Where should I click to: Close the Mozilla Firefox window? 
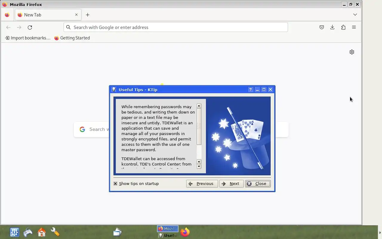tap(357, 4)
